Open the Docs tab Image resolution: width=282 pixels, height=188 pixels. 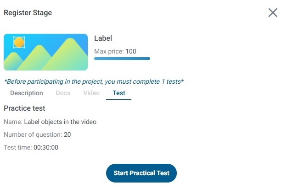coord(63,93)
